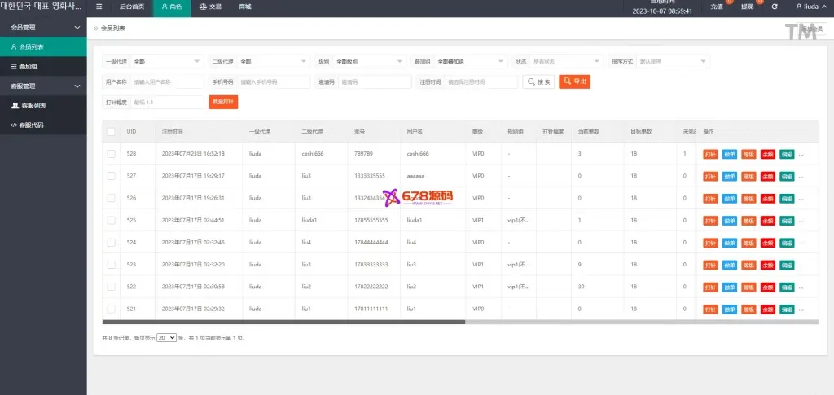Open the 级别 dropdown filter
Screen dimensions: 834x395
click(x=370, y=61)
